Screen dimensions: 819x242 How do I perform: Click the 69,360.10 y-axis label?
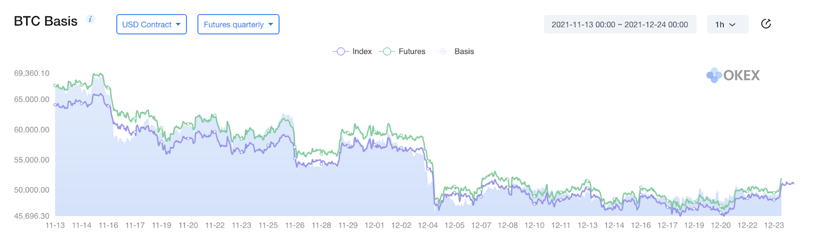tap(32, 73)
